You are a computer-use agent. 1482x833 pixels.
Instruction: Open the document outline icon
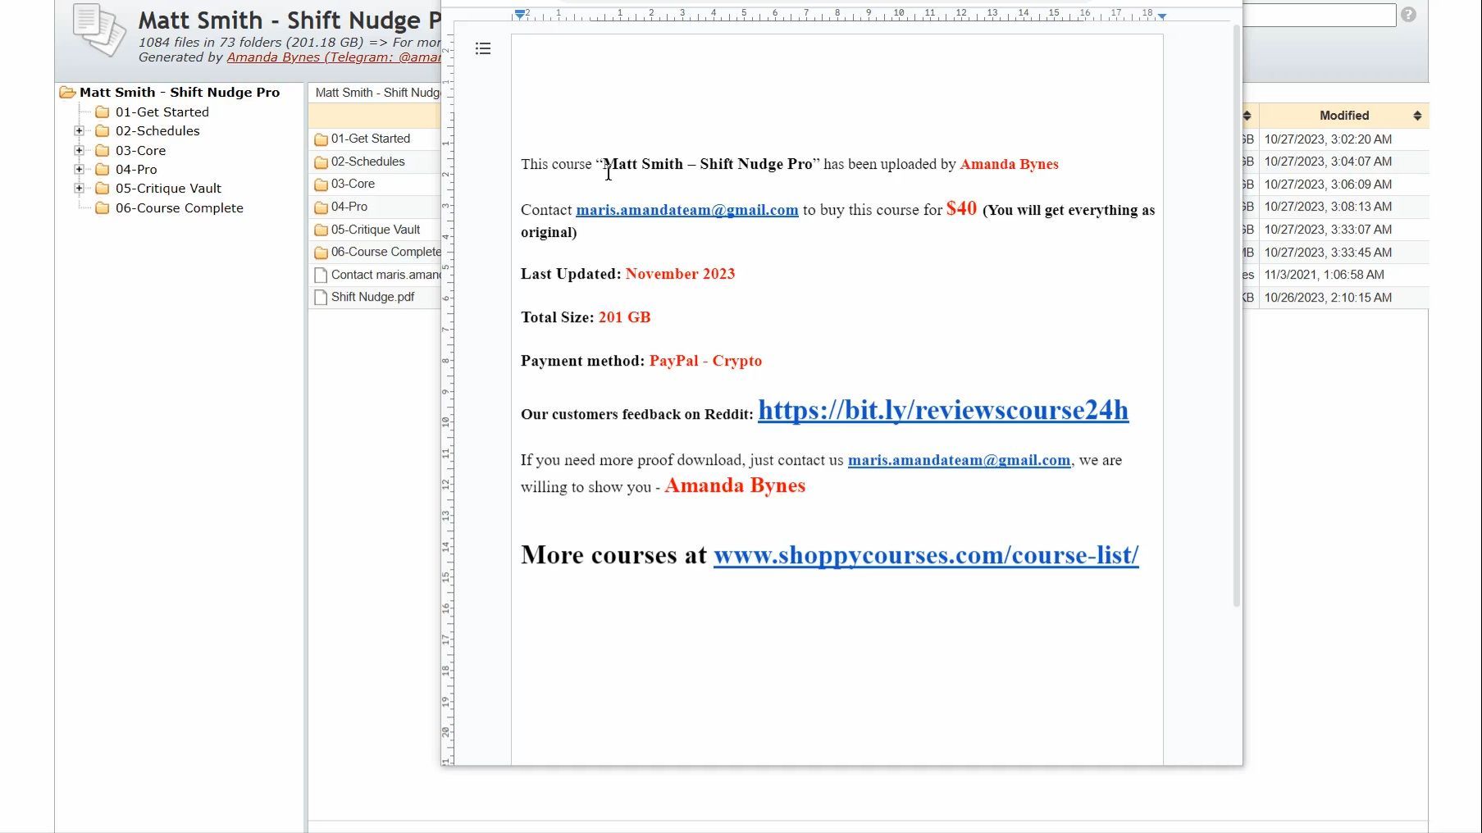483,49
